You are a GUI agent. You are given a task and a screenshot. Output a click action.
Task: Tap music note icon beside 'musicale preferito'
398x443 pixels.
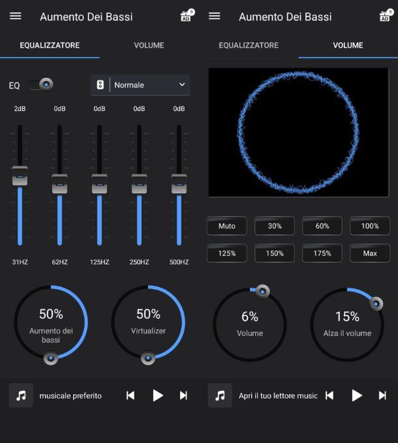coord(21,395)
